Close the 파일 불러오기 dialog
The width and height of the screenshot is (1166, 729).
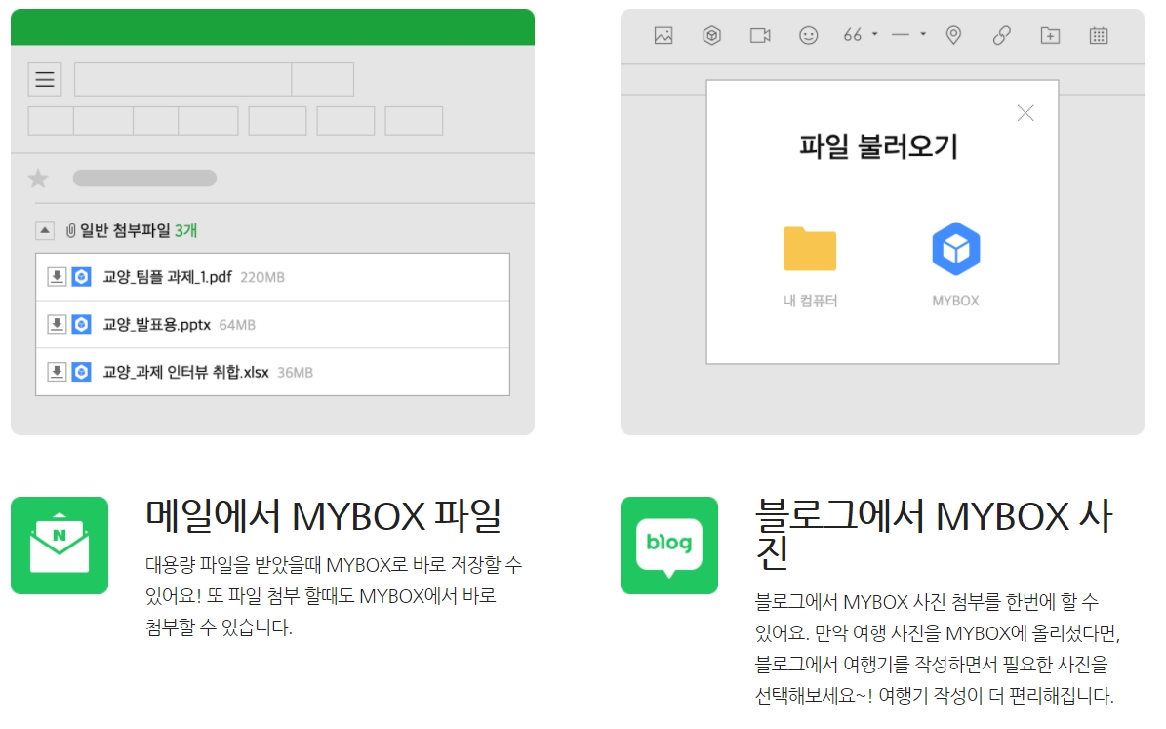pos(1025,113)
